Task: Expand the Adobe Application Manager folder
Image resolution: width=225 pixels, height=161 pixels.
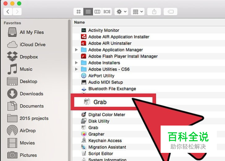Action: tap(76, 50)
